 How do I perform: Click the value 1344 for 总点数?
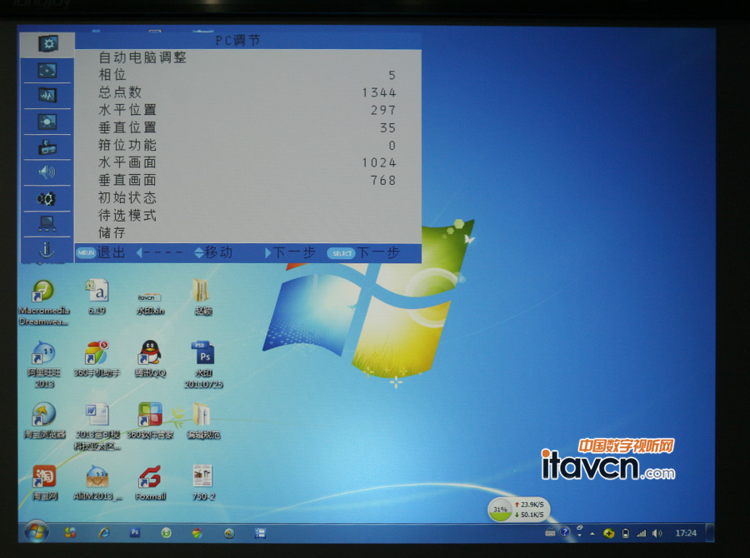[379, 92]
